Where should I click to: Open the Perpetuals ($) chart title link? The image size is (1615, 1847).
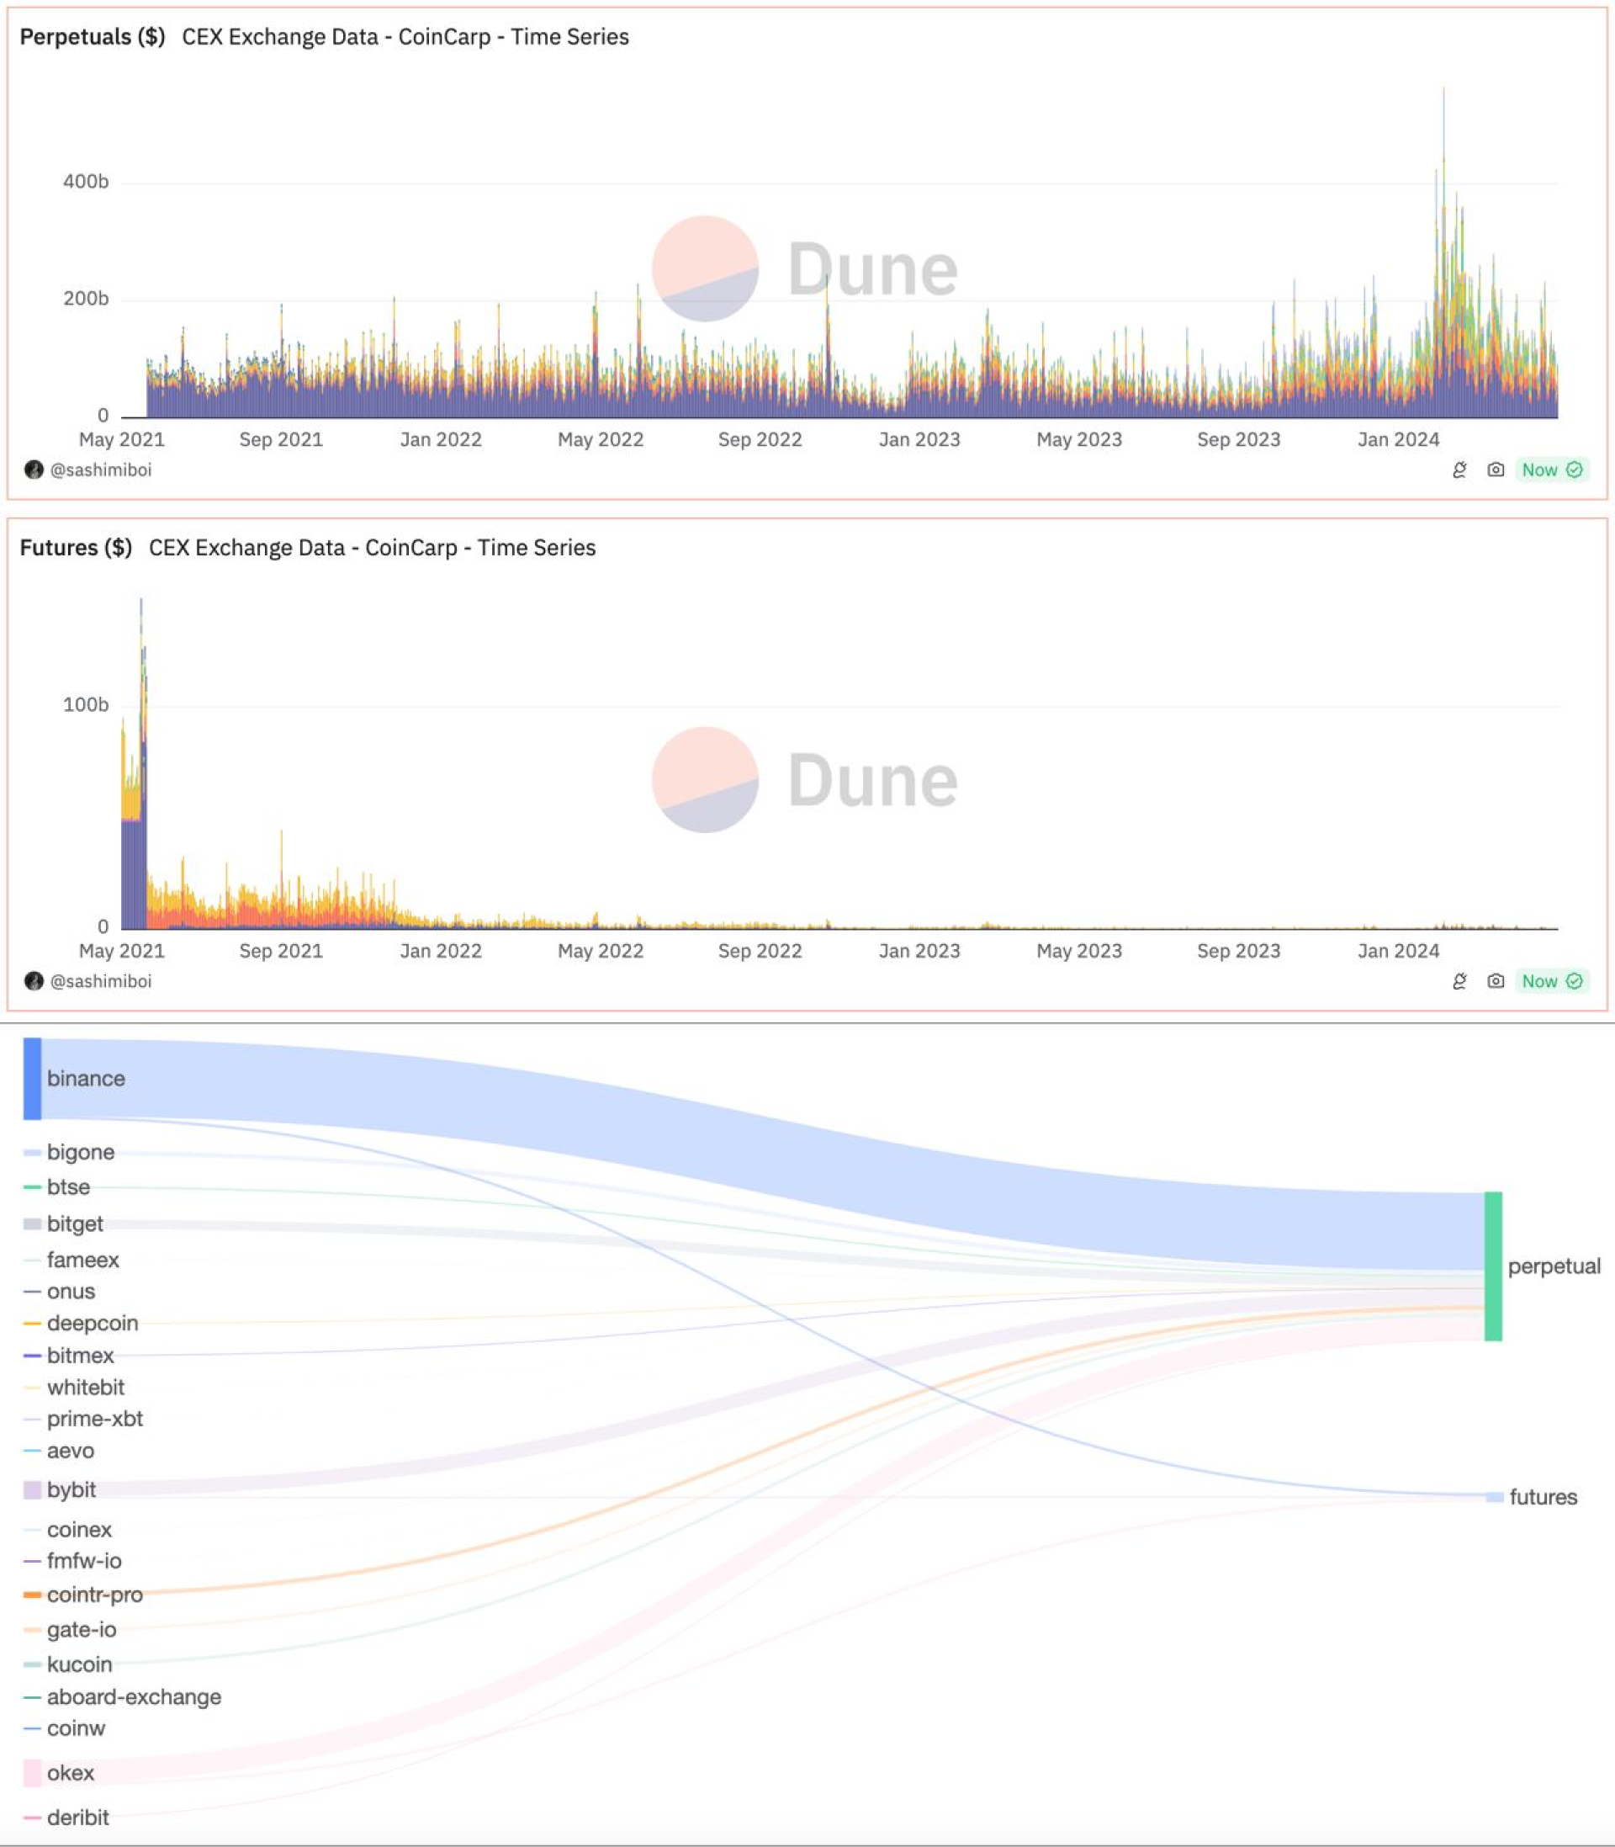[x=92, y=37]
